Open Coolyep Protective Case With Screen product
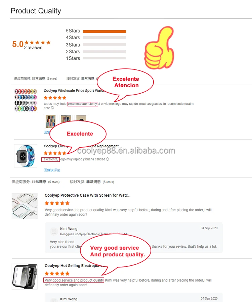 click(88, 195)
